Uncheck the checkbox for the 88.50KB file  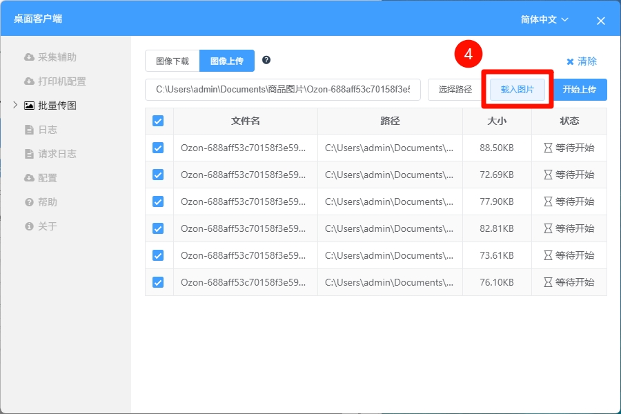pyautogui.click(x=158, y=148)
